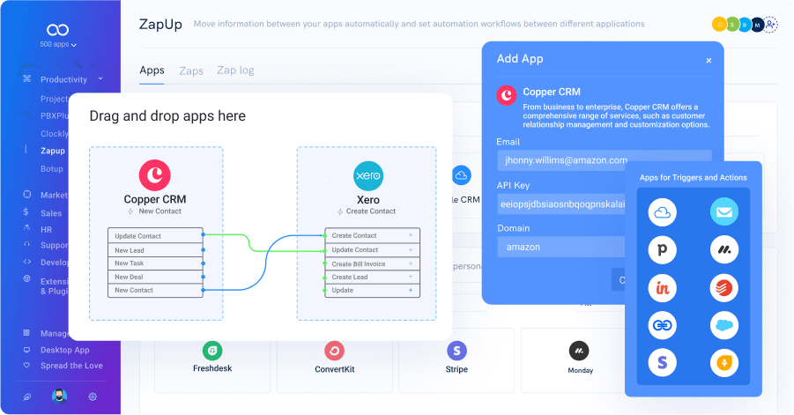
Task: Click the cloud CRM icon behind dialog
Action: (461, 175)
